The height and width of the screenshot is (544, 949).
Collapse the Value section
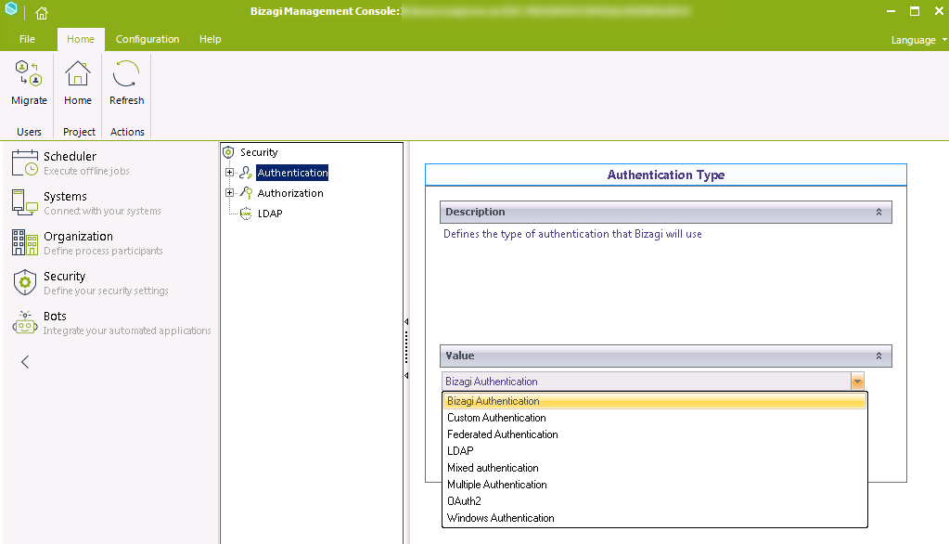tap(878, 356)
